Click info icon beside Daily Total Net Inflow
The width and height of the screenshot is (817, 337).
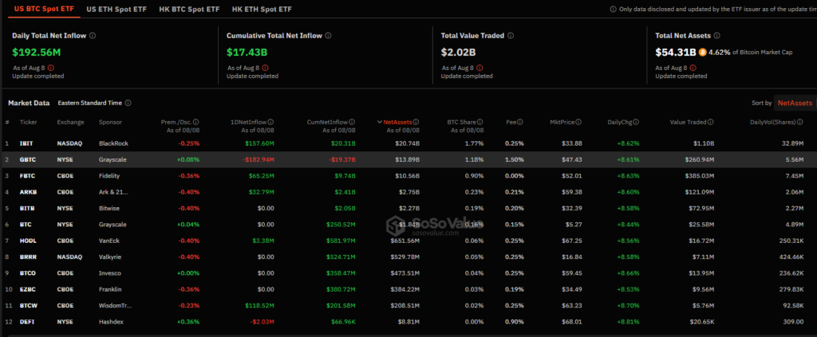93,36
